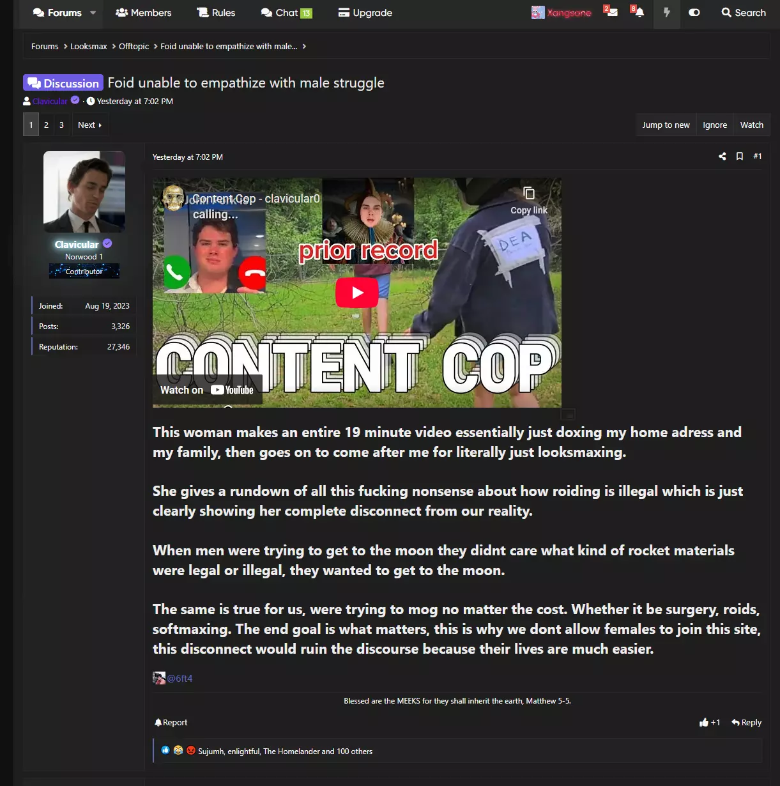The image size is (780, 786).
Task: Click the Contributor badge
Action: click(x=84, y=272)
